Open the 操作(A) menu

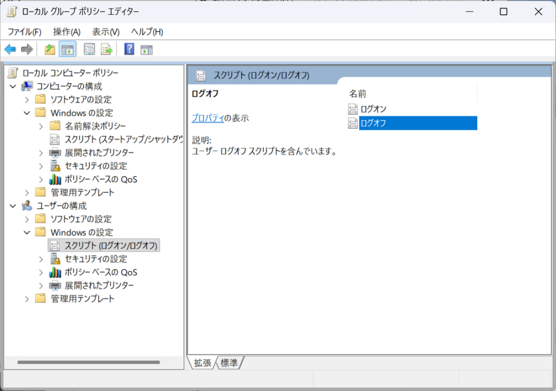pyautogui.click(x=67, y=32)
